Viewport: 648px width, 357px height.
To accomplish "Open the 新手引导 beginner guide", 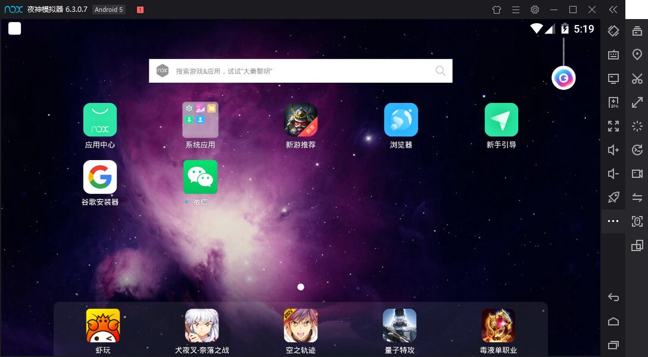I will [x=501, y=120].
